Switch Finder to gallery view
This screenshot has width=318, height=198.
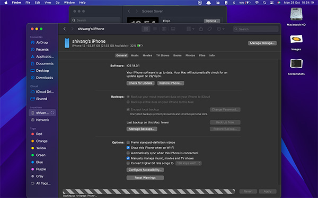[173, 29]
